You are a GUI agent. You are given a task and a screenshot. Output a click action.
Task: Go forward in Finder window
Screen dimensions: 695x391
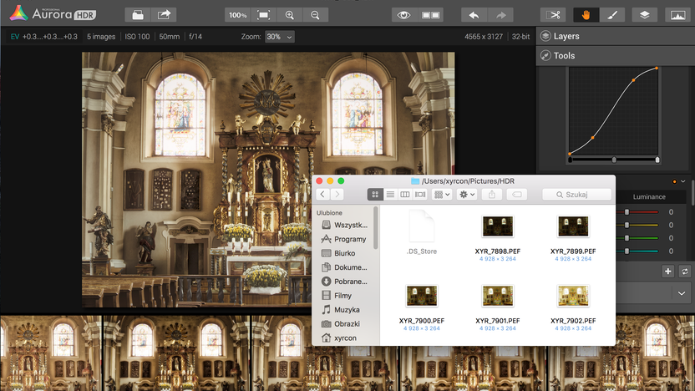(x=337, y=194)
